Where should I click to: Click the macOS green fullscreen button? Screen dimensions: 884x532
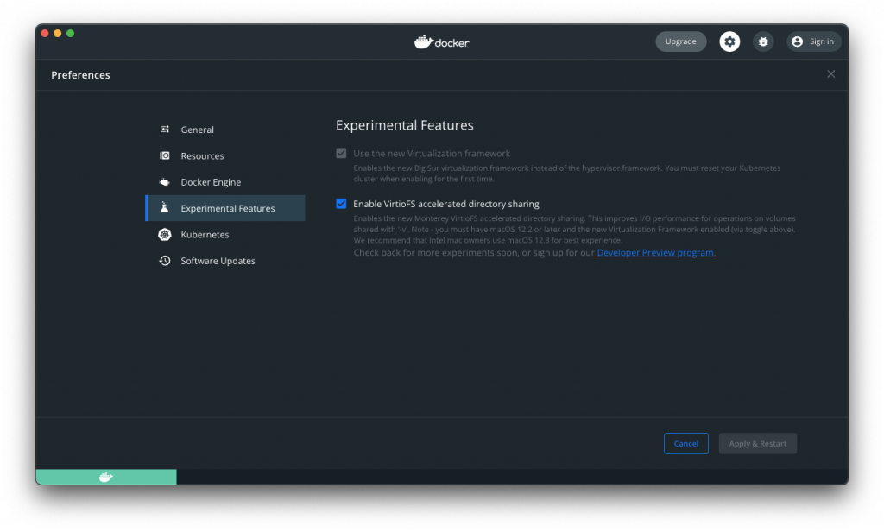(71, 34)
